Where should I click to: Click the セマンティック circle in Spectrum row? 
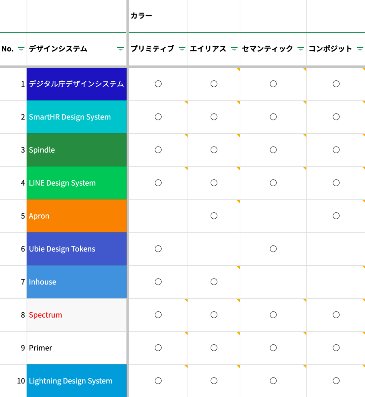click(273, 315)
